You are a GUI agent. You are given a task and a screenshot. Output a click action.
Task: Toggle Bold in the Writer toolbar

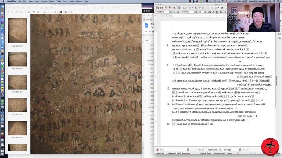(209, 12)
